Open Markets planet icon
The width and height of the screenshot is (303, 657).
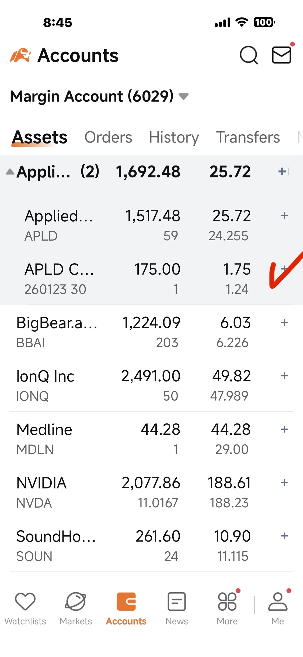(x=76, y=601)
